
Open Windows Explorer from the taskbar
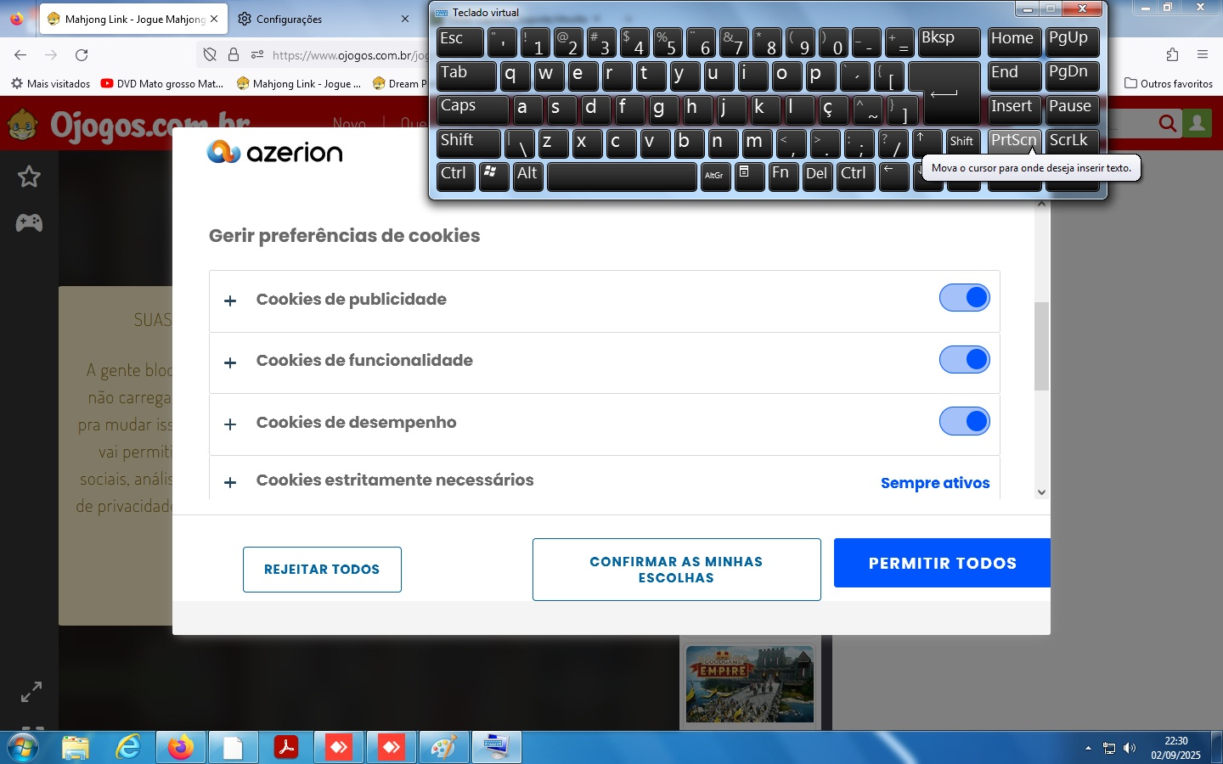76,748
